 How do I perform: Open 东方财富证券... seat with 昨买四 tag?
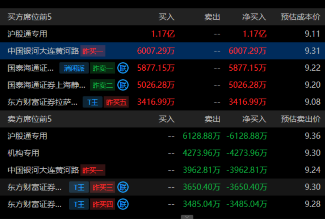point(34,204)
